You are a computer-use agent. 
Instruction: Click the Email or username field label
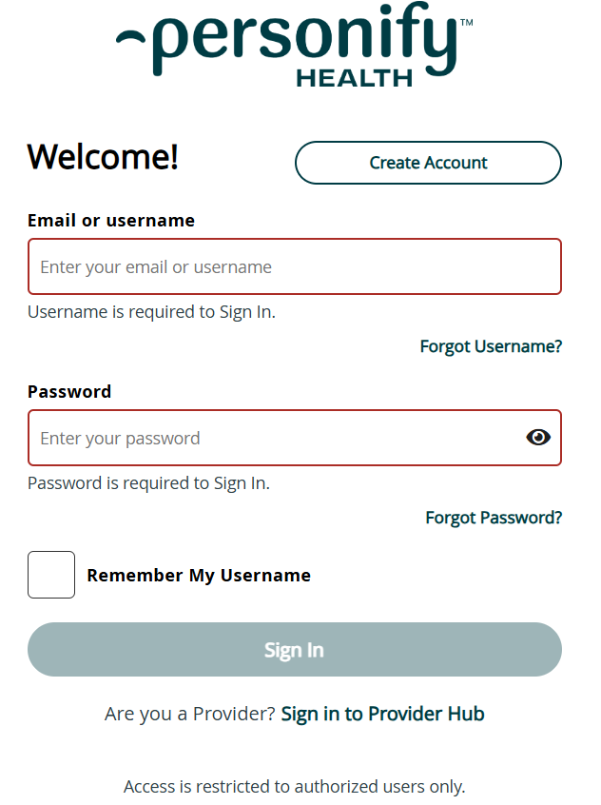click(110, 220)
